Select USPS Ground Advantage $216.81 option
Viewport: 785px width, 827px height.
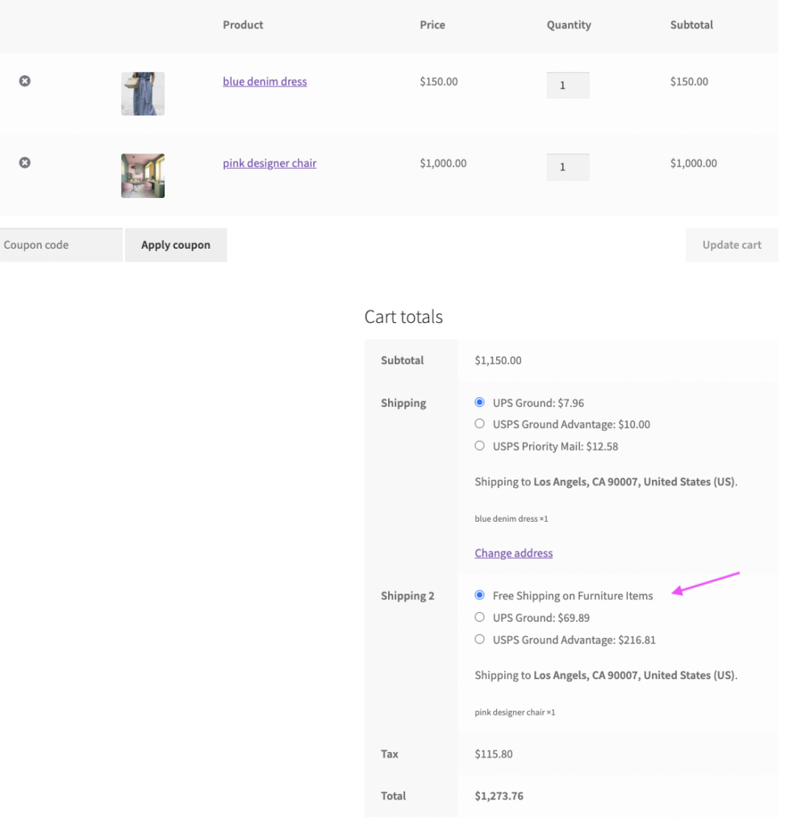480,640
